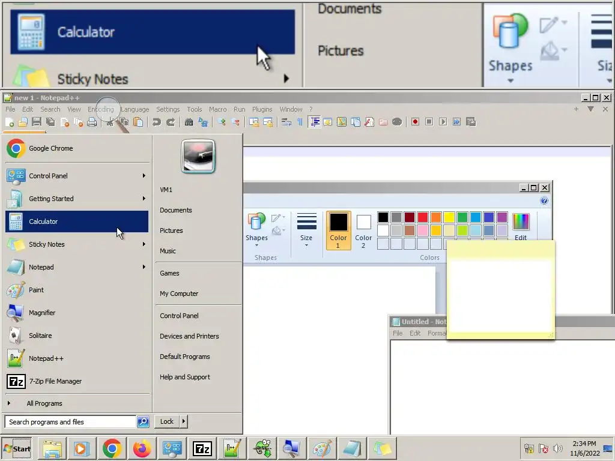Click the Save recorded macro icon
Screen dimensions: 615x461
click(471, 122)
